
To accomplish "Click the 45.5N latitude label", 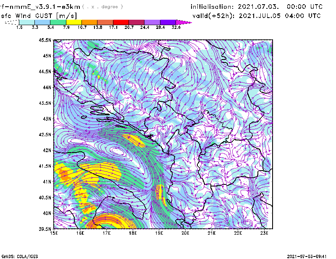I will click(x=45, y=40).
